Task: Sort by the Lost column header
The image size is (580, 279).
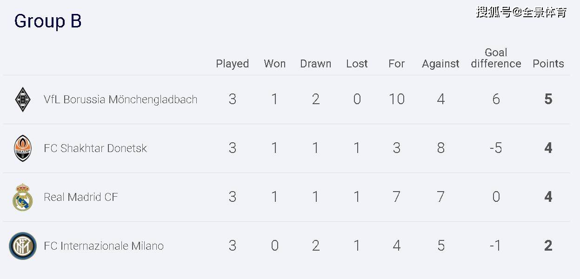Action: 357,64
